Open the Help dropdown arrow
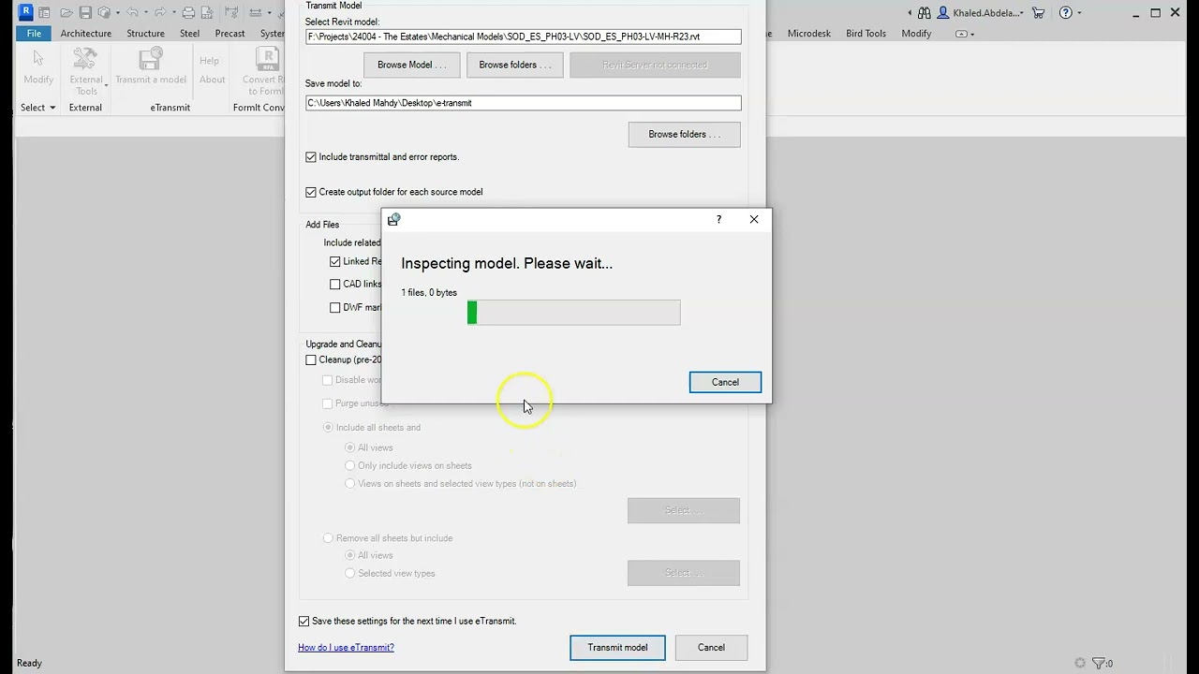 coord(1079,13)
